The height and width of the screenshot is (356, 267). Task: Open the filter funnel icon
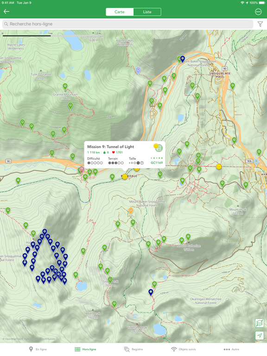pos(260,24)
